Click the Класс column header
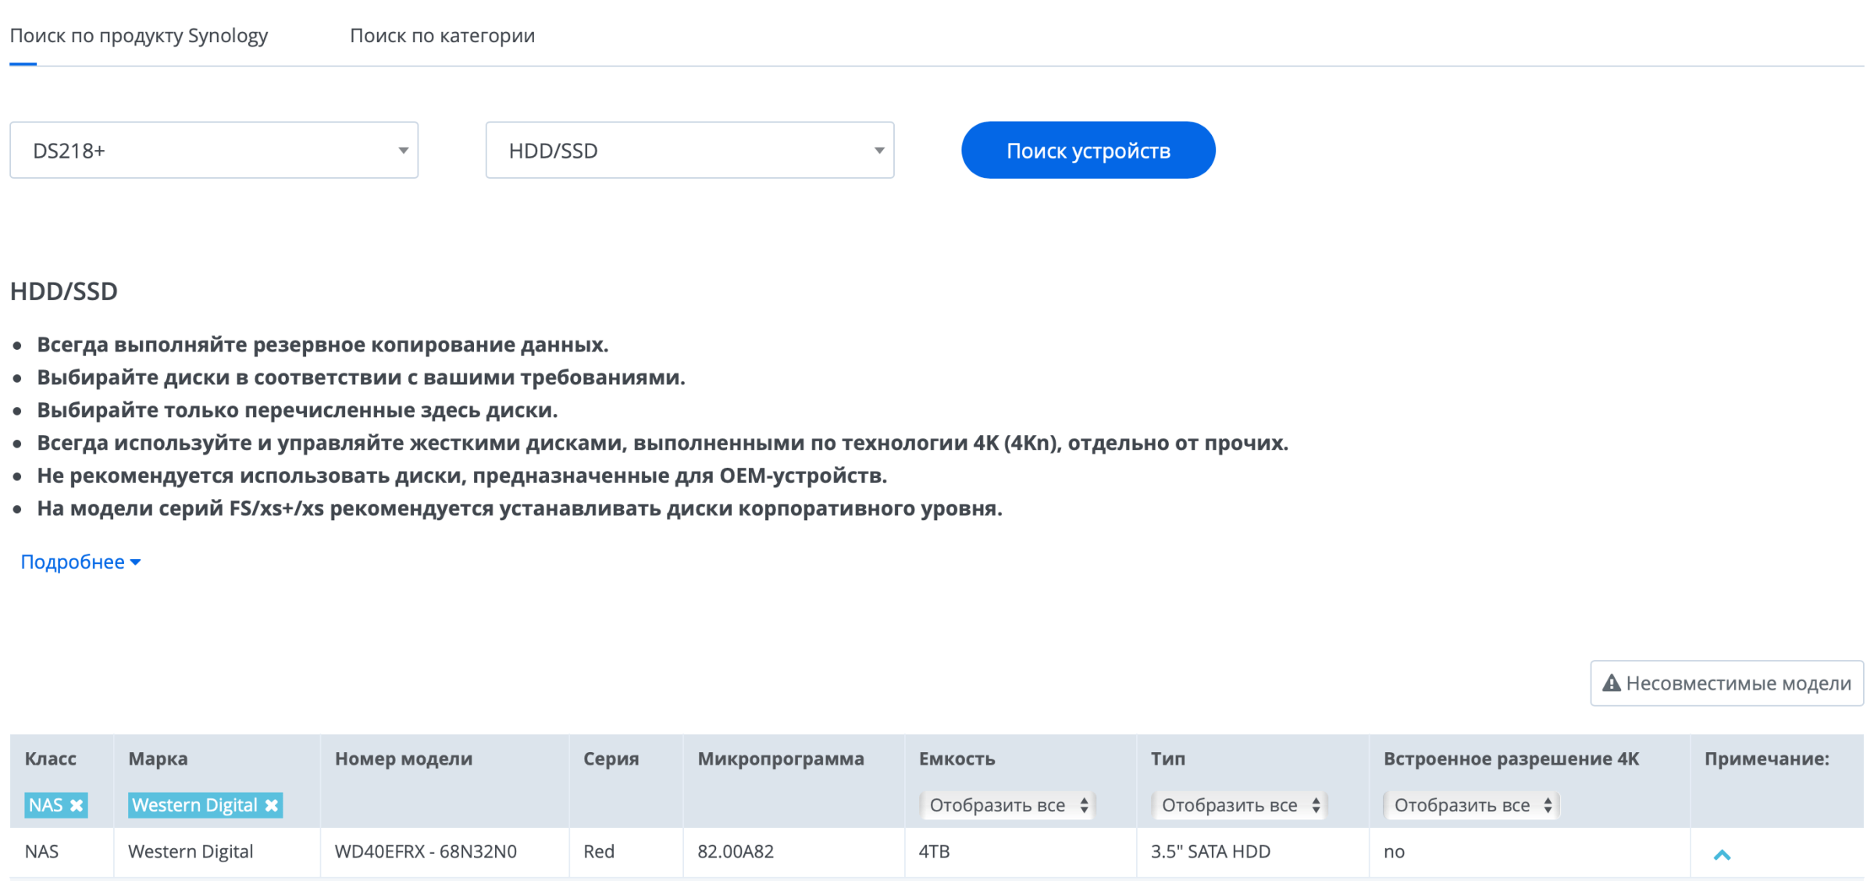Viewport: 1874px width, 881px height. 51,758
